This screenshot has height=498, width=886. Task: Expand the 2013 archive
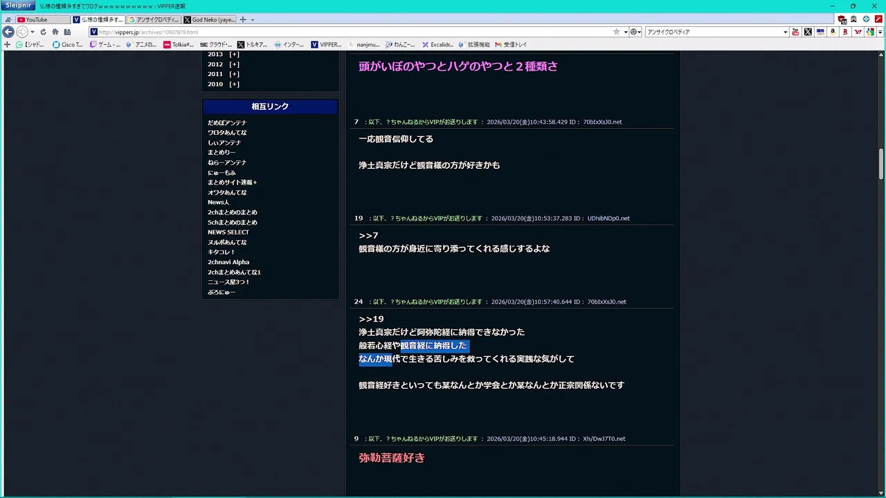(234, 54)
